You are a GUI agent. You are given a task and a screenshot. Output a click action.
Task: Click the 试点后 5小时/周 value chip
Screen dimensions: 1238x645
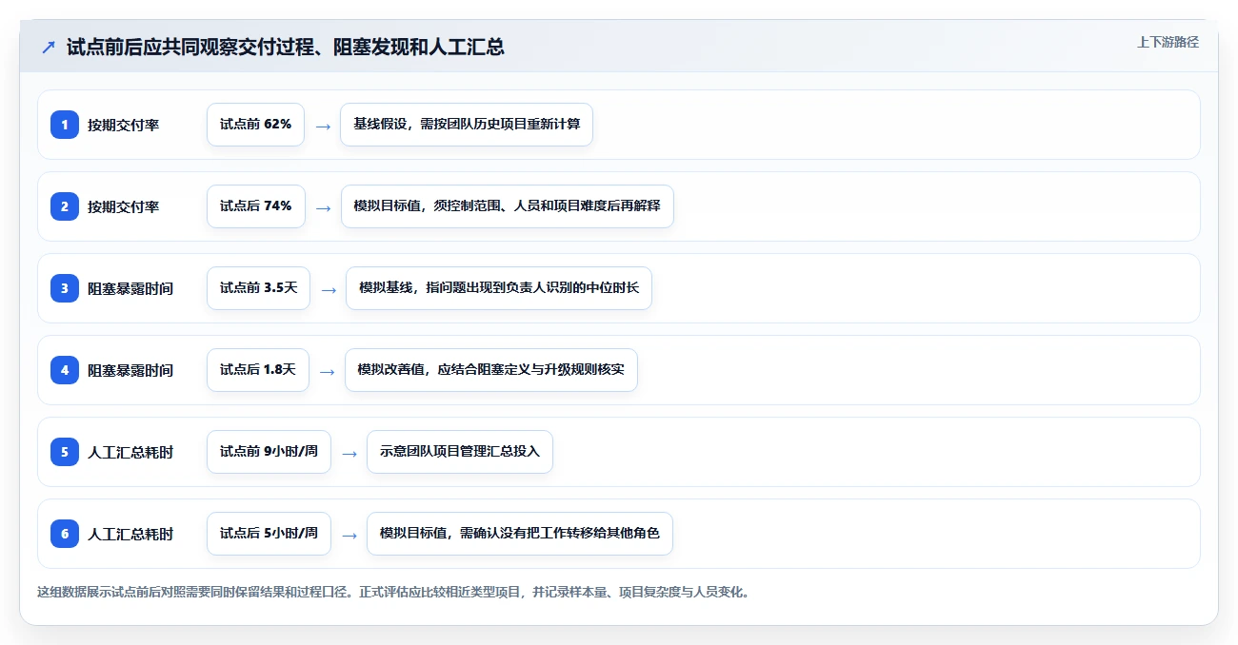point(269,534)
